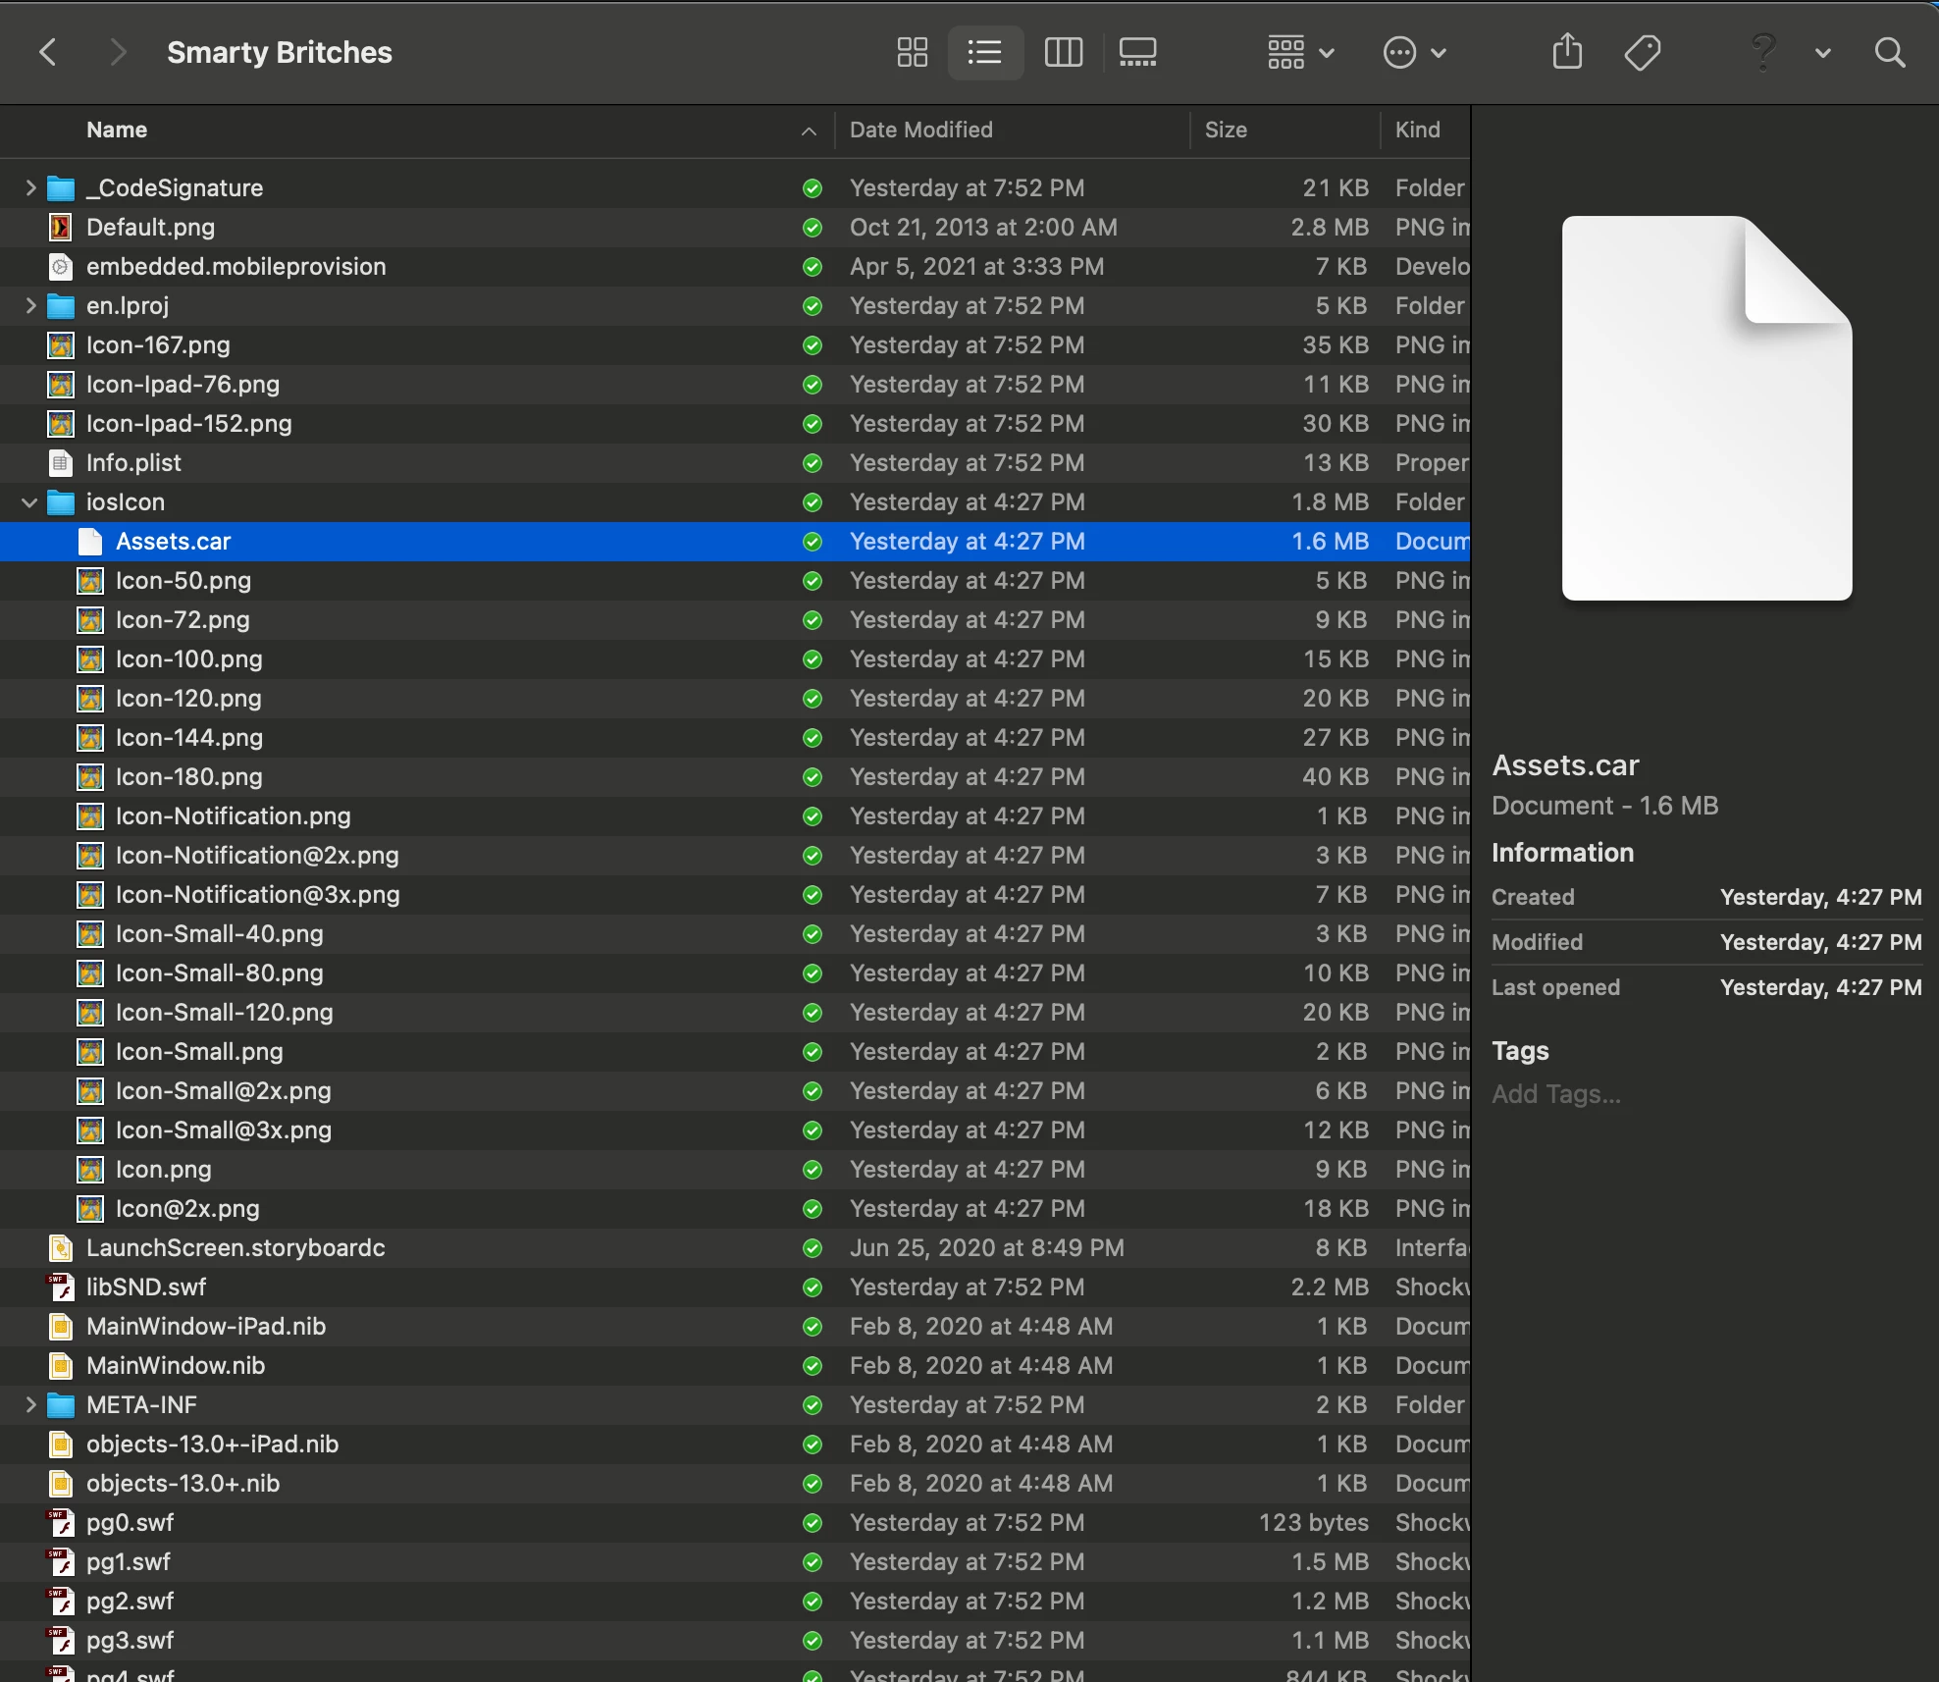Go back with the left arrow
The image size is (1939, 1682).
click(x=48, y=52)
